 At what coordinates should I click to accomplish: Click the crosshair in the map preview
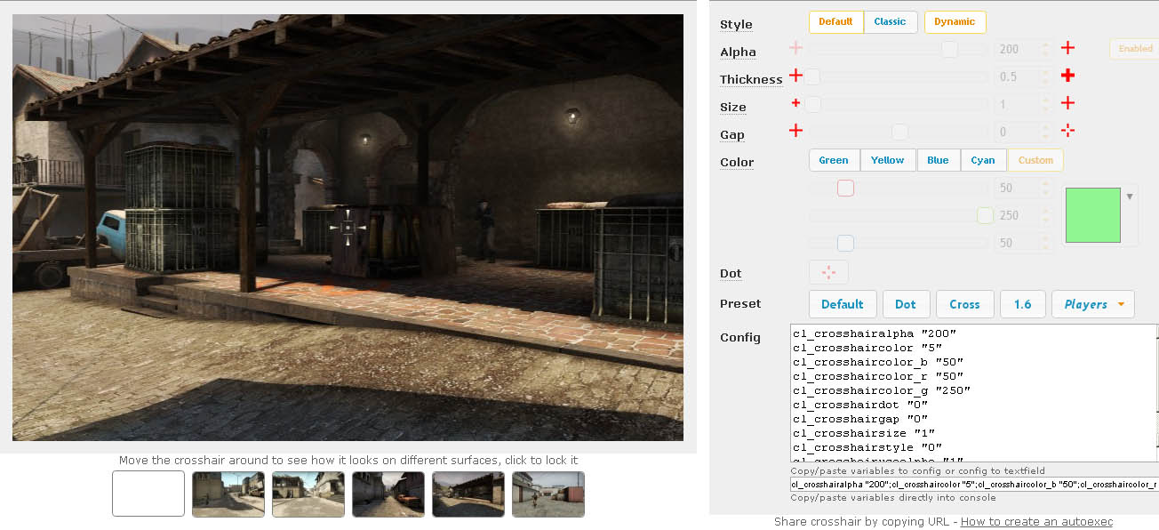tap(348, 227)
